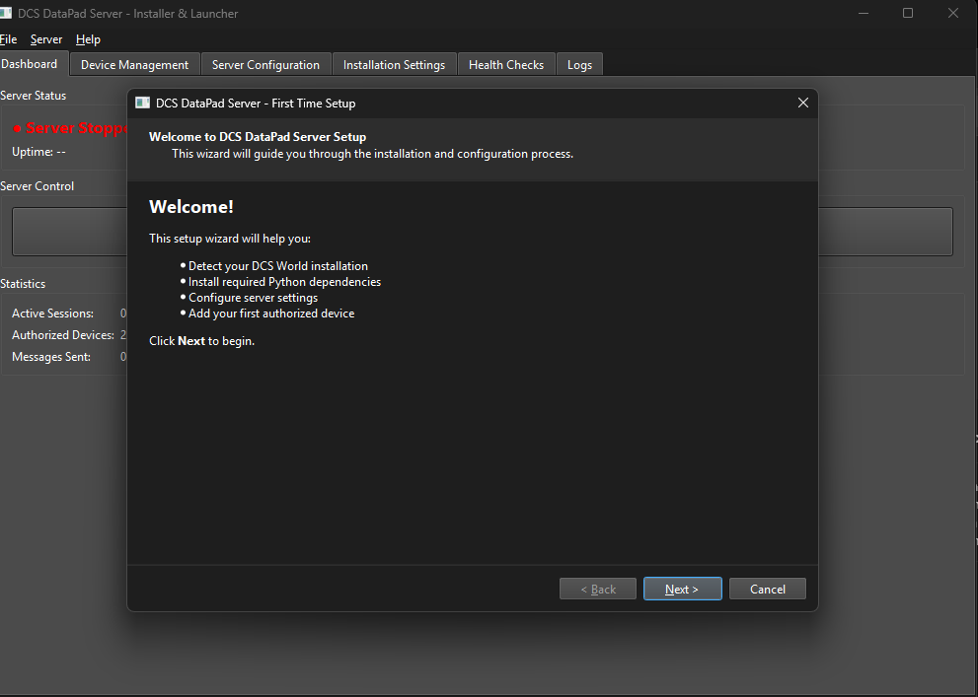Click 'Configure server settings' bullet

coord(254,298)
